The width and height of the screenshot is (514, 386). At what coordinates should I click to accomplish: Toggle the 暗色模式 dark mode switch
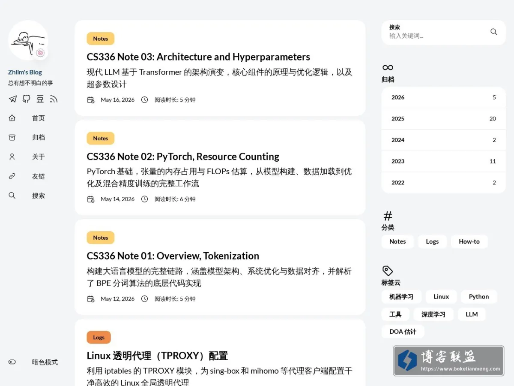[12, 362]
